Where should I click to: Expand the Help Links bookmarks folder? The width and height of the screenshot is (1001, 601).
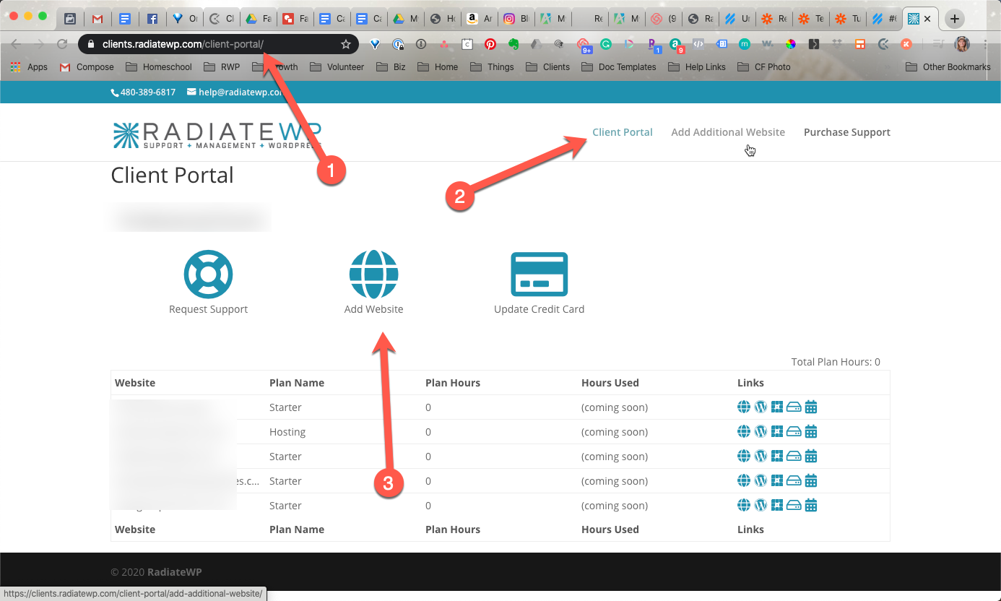(697, 66)
